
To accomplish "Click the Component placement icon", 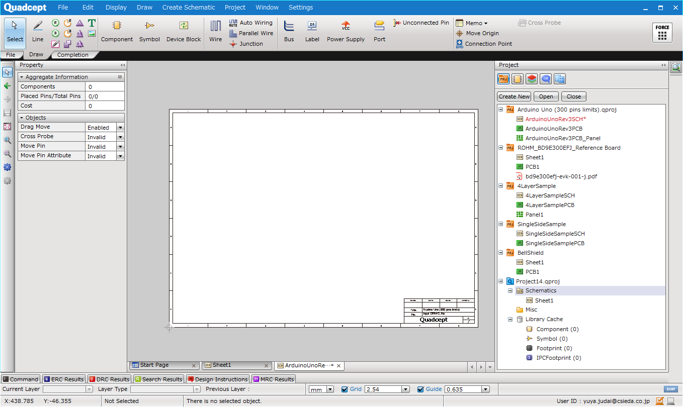I will pyautogui.click(x=117, y=31).
